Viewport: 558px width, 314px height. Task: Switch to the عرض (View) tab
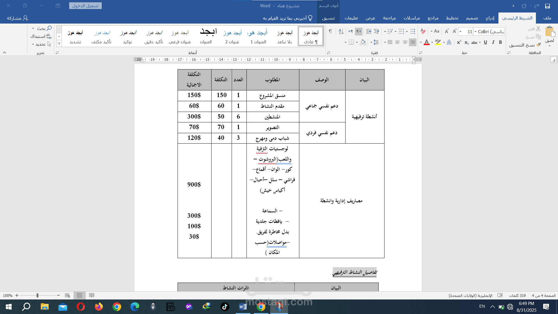[x=370, y=18]
